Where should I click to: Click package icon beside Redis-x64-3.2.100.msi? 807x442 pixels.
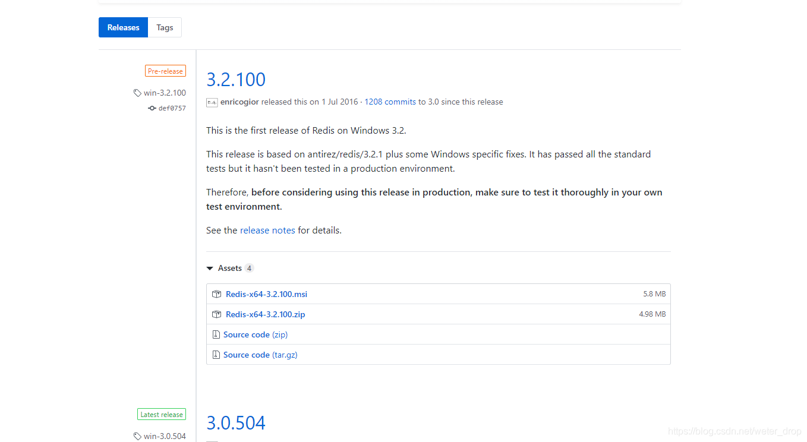217,294
